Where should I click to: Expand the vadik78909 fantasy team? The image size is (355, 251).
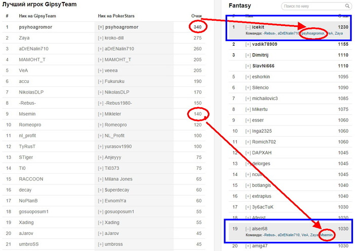click(x=248, y=44)
